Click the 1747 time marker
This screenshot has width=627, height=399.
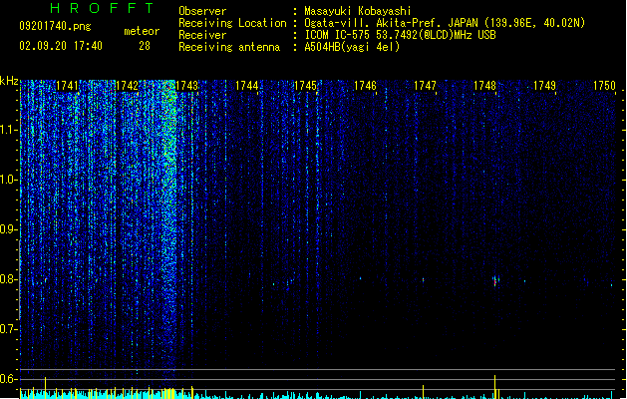click(425, 86)
